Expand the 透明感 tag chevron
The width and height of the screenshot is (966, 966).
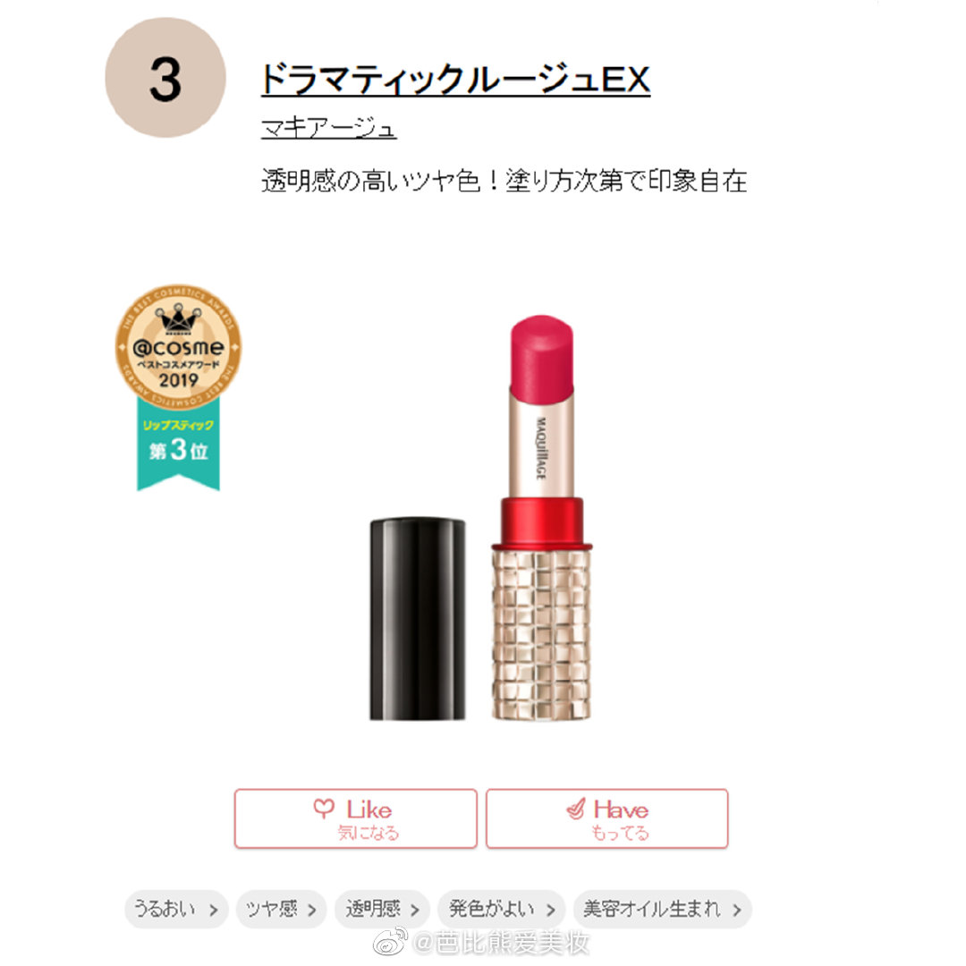pyautogui.click(x=415, y=910)
